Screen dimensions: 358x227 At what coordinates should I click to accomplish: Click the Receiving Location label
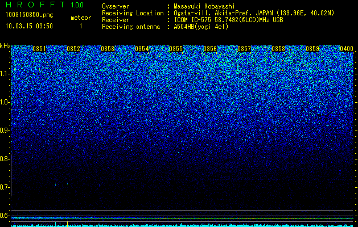(133, 13)
